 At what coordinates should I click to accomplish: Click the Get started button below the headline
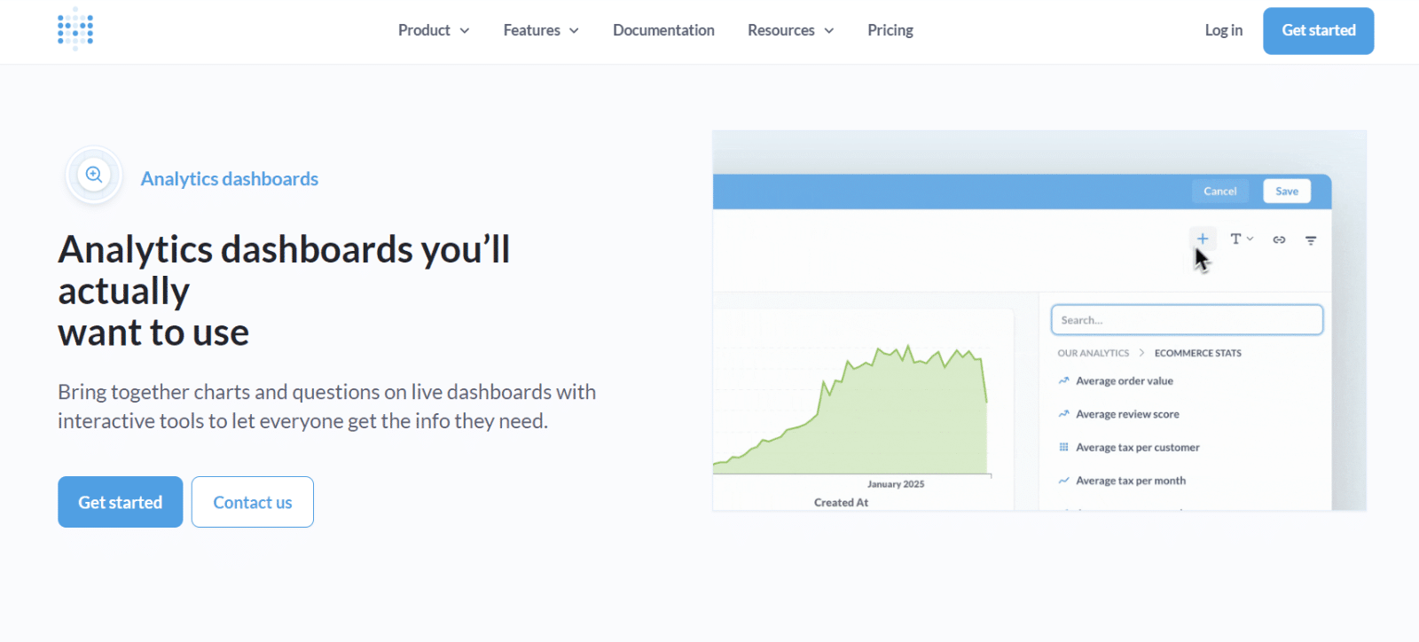[121, 502]
